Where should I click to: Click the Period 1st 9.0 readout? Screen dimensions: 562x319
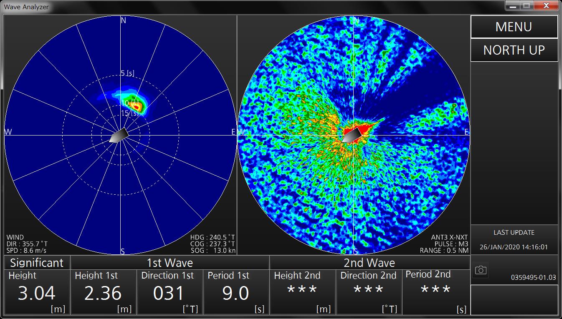[x=236, y=292]
